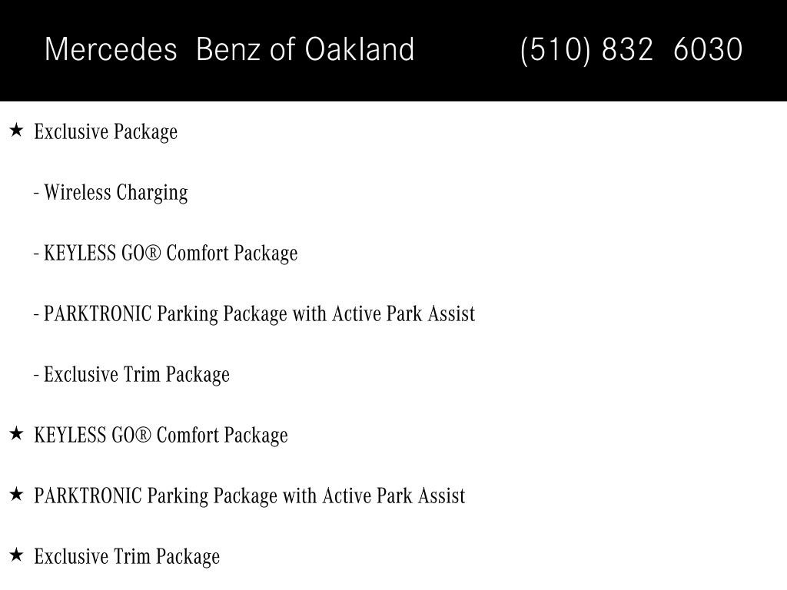The image size is (787, 590).
Task: Select the starred KEYLESS GO Comfort Package item
Action: pyautogui.click(x=161, y=436)
